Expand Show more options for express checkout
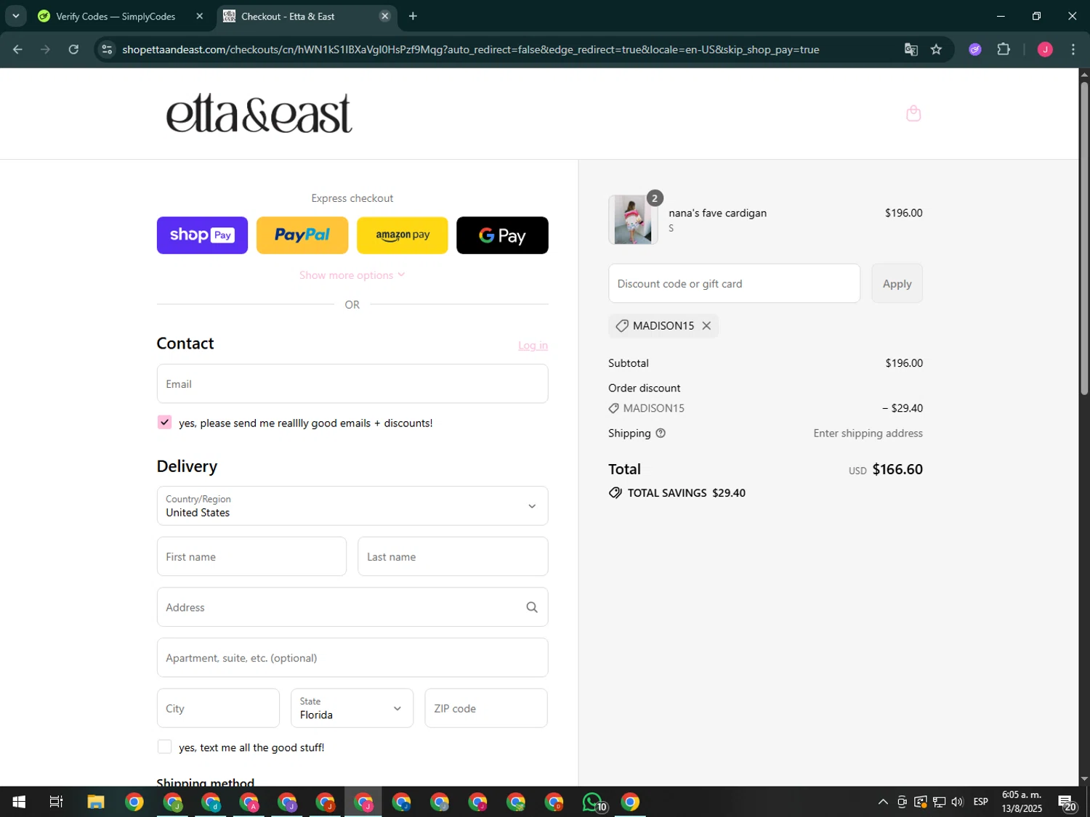 click(352, 275)
